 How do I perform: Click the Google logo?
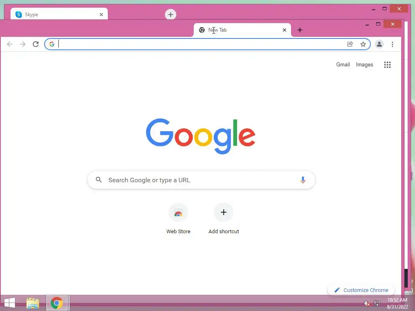[201, 136]
